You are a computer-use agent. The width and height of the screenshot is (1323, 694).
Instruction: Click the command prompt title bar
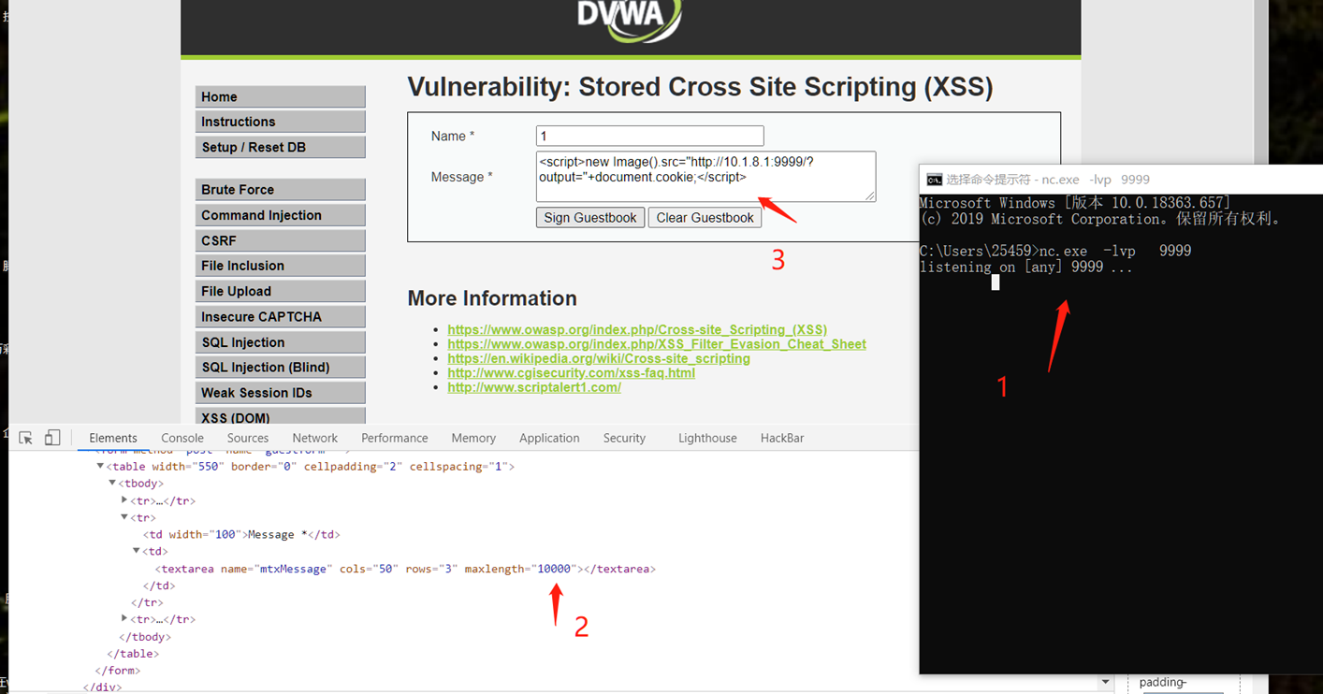pyautogui.click(x=1121, y=180)
